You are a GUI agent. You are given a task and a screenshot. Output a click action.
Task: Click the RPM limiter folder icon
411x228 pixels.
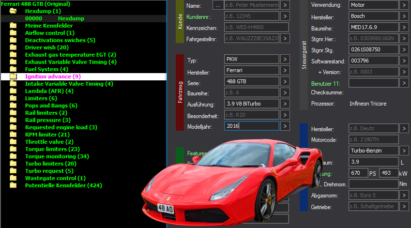[x=13, y=135]
